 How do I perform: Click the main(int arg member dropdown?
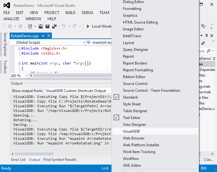click(99, 42)
